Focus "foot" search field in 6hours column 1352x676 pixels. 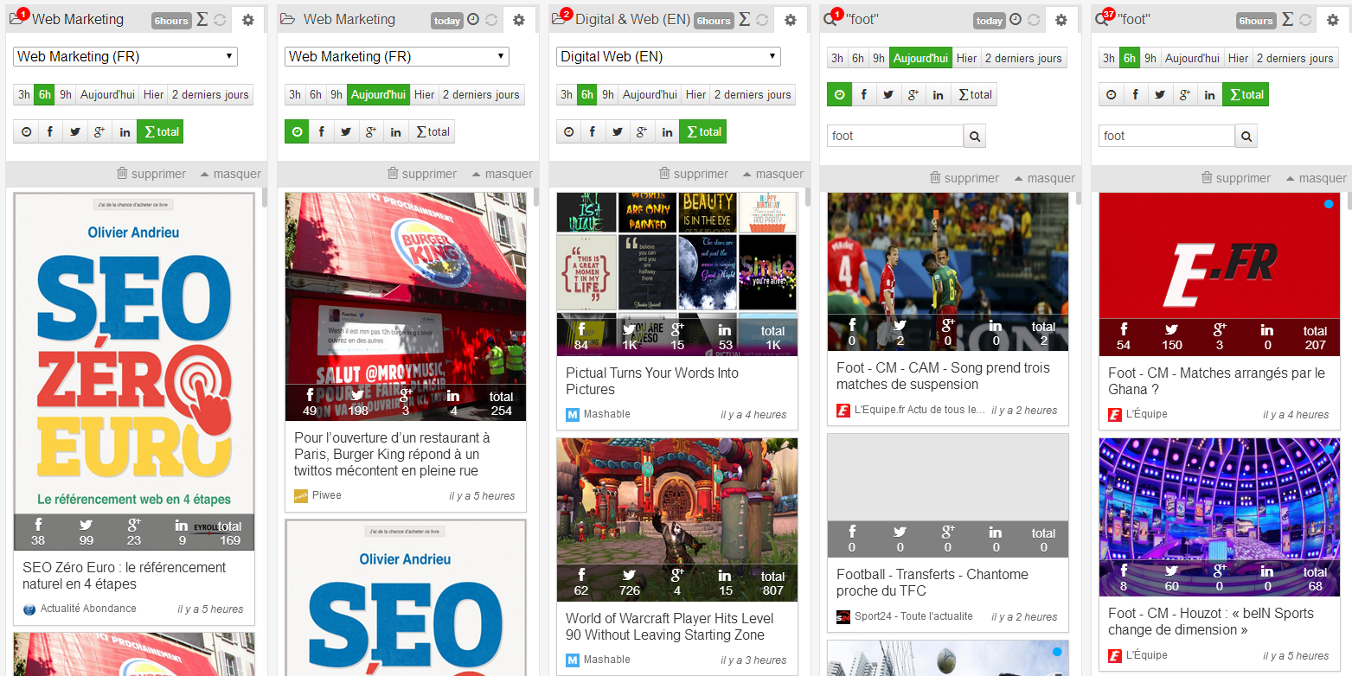point(1167,136)
